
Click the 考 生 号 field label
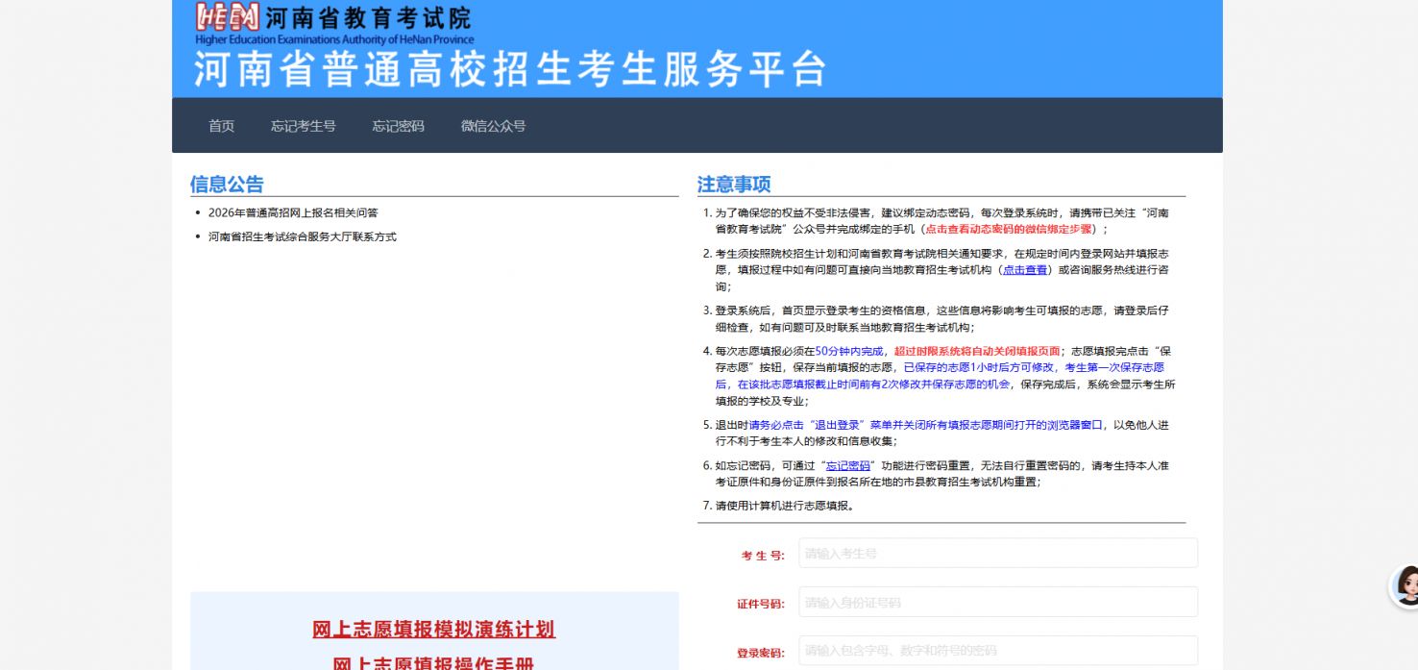[x=763, y=555]
